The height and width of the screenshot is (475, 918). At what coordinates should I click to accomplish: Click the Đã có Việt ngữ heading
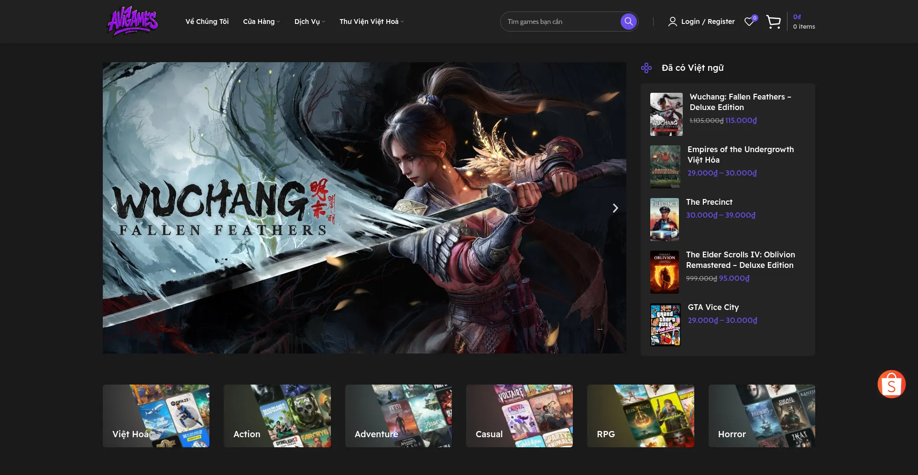click(x=692, y=68)
